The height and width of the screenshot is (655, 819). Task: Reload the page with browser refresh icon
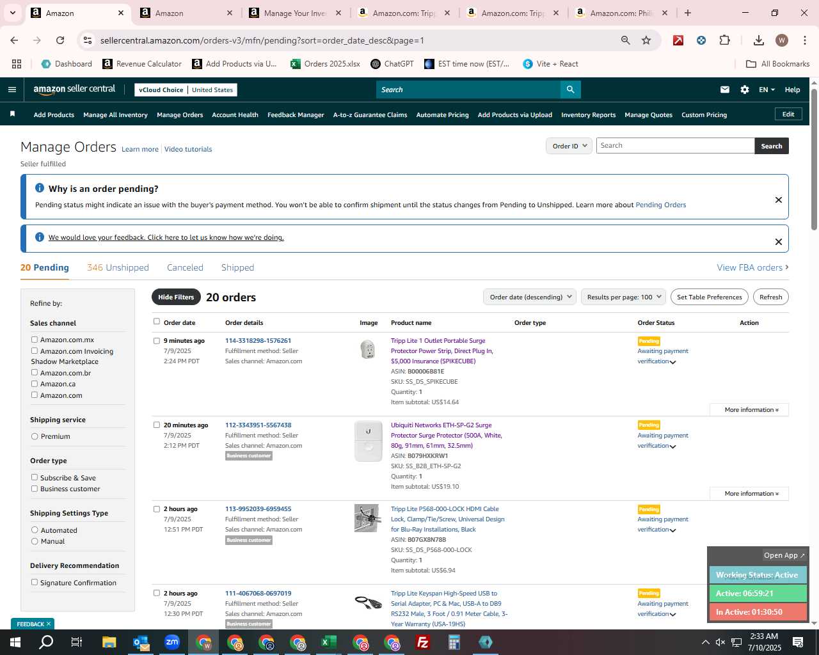(60, 40)
